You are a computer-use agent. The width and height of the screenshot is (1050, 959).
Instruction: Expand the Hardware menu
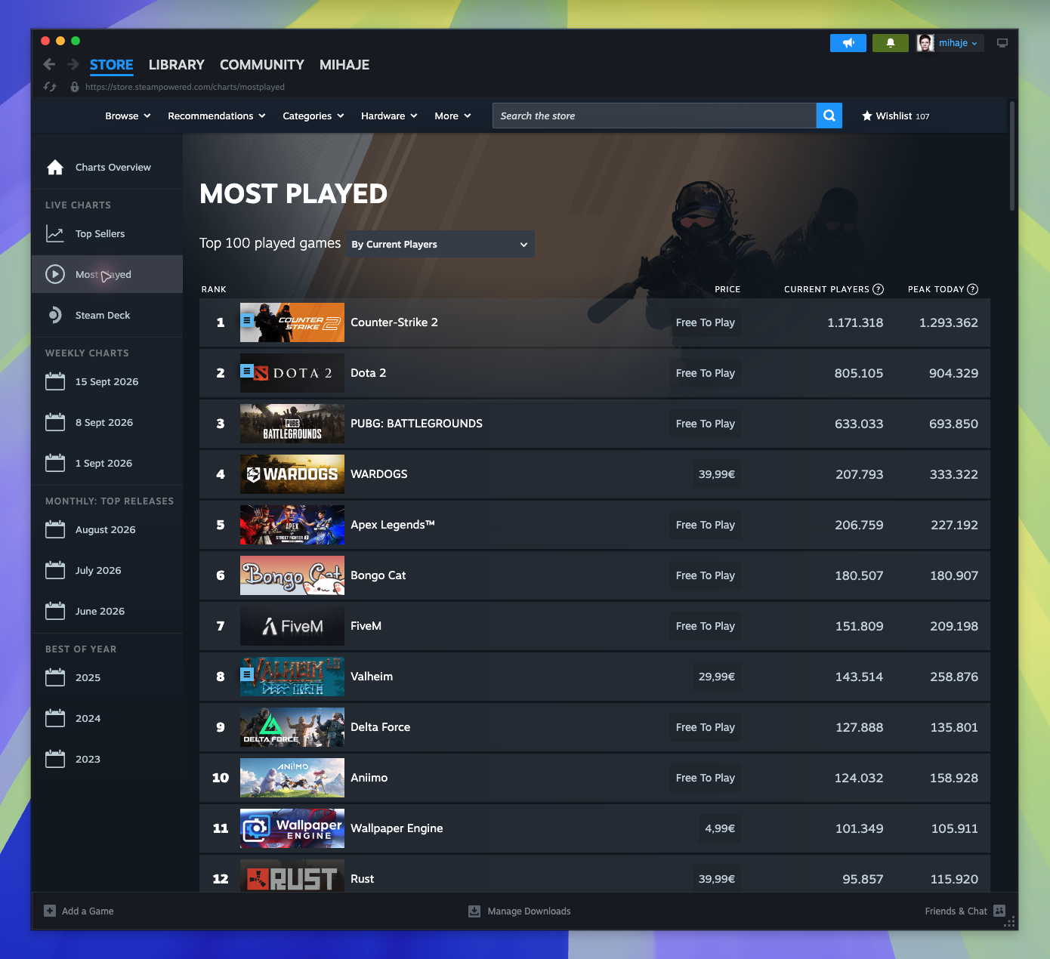point(389,116)
